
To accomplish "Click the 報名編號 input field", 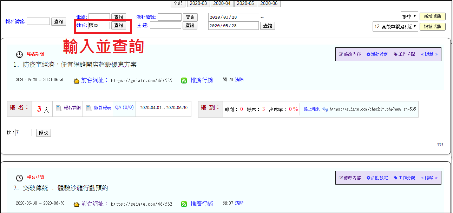I will click(38, 21).
